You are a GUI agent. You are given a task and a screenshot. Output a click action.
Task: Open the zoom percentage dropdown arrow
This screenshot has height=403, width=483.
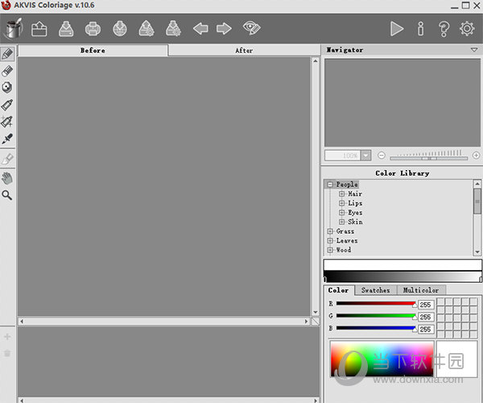click(x=365, y=156)
